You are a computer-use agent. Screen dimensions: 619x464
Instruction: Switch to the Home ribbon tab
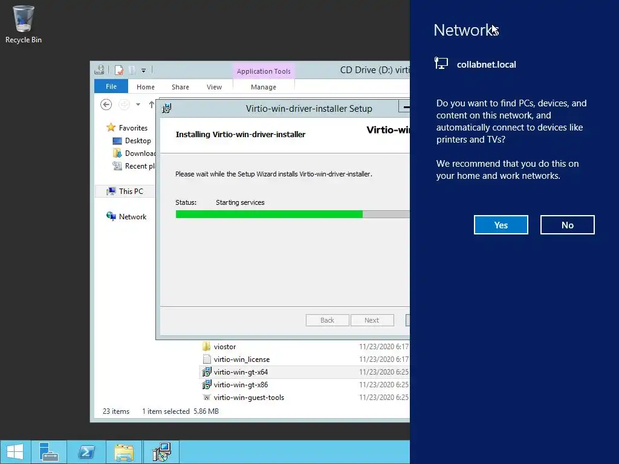pyautogui.click(x=146, y=87)
